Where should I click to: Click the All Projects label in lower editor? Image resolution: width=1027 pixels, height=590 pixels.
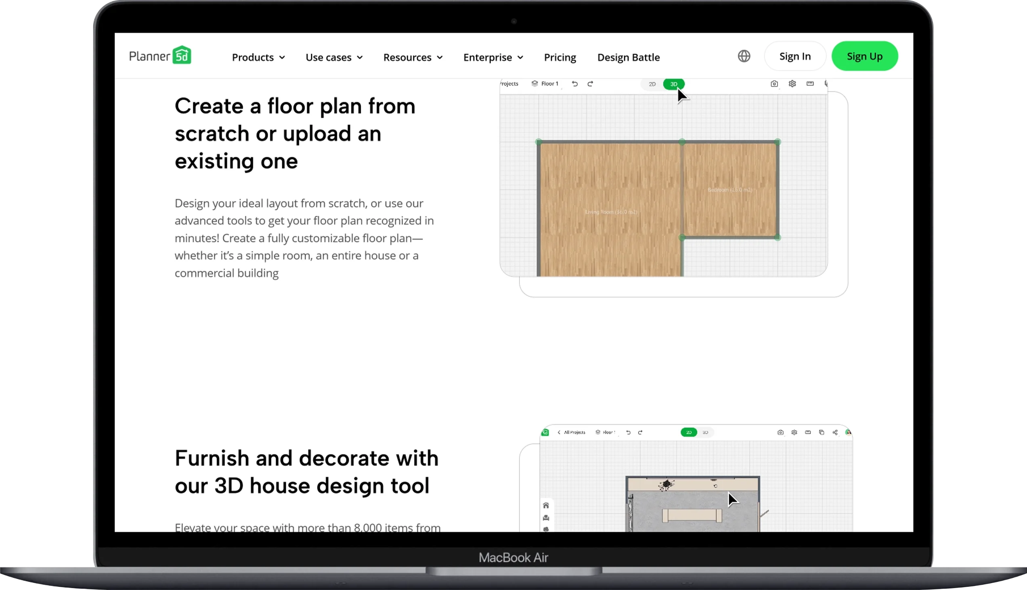575,432
